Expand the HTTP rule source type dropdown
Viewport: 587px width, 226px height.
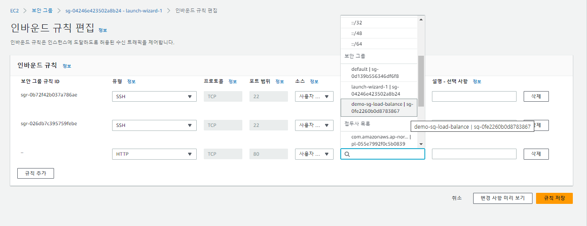pos(314,154)
